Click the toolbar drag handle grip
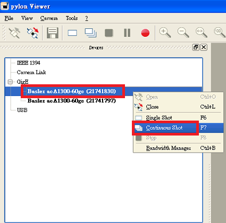The width and height of the screenshot is (226, 223). 4,33
